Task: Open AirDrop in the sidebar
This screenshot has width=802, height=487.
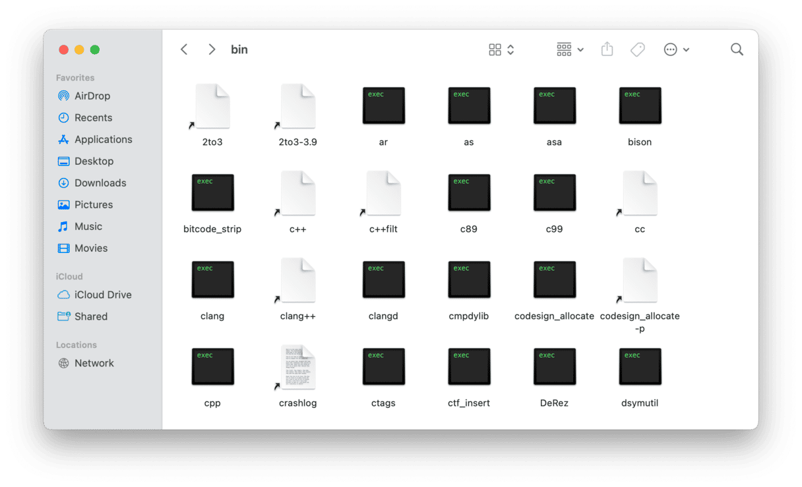Action: (92, 96)
